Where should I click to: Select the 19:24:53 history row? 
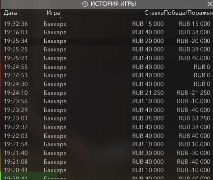pos(107,75)
